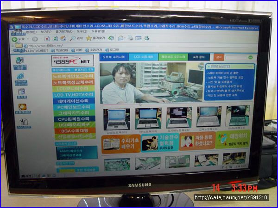Click the network places desktop icon
Screen dimensions: 278x208
tap(19, 63)
